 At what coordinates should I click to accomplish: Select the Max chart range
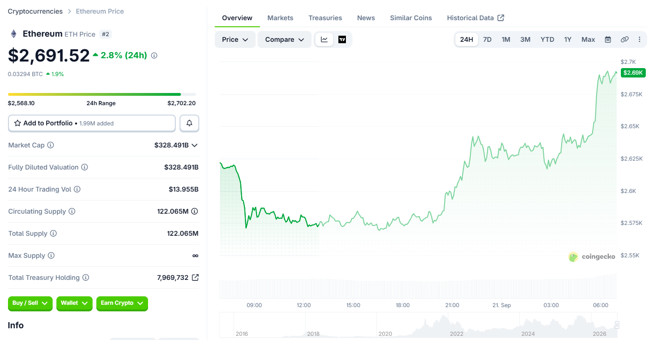pos(588,39)
